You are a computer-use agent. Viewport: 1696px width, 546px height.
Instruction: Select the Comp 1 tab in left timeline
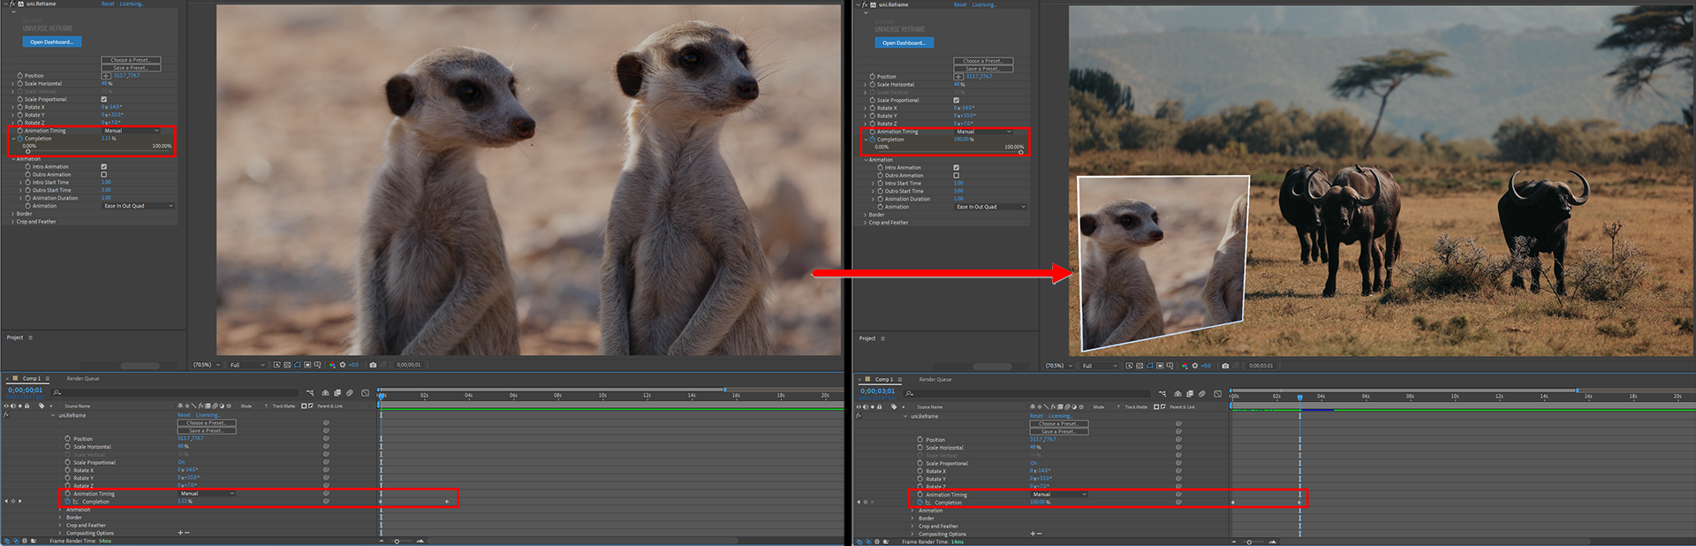[31, 378]
